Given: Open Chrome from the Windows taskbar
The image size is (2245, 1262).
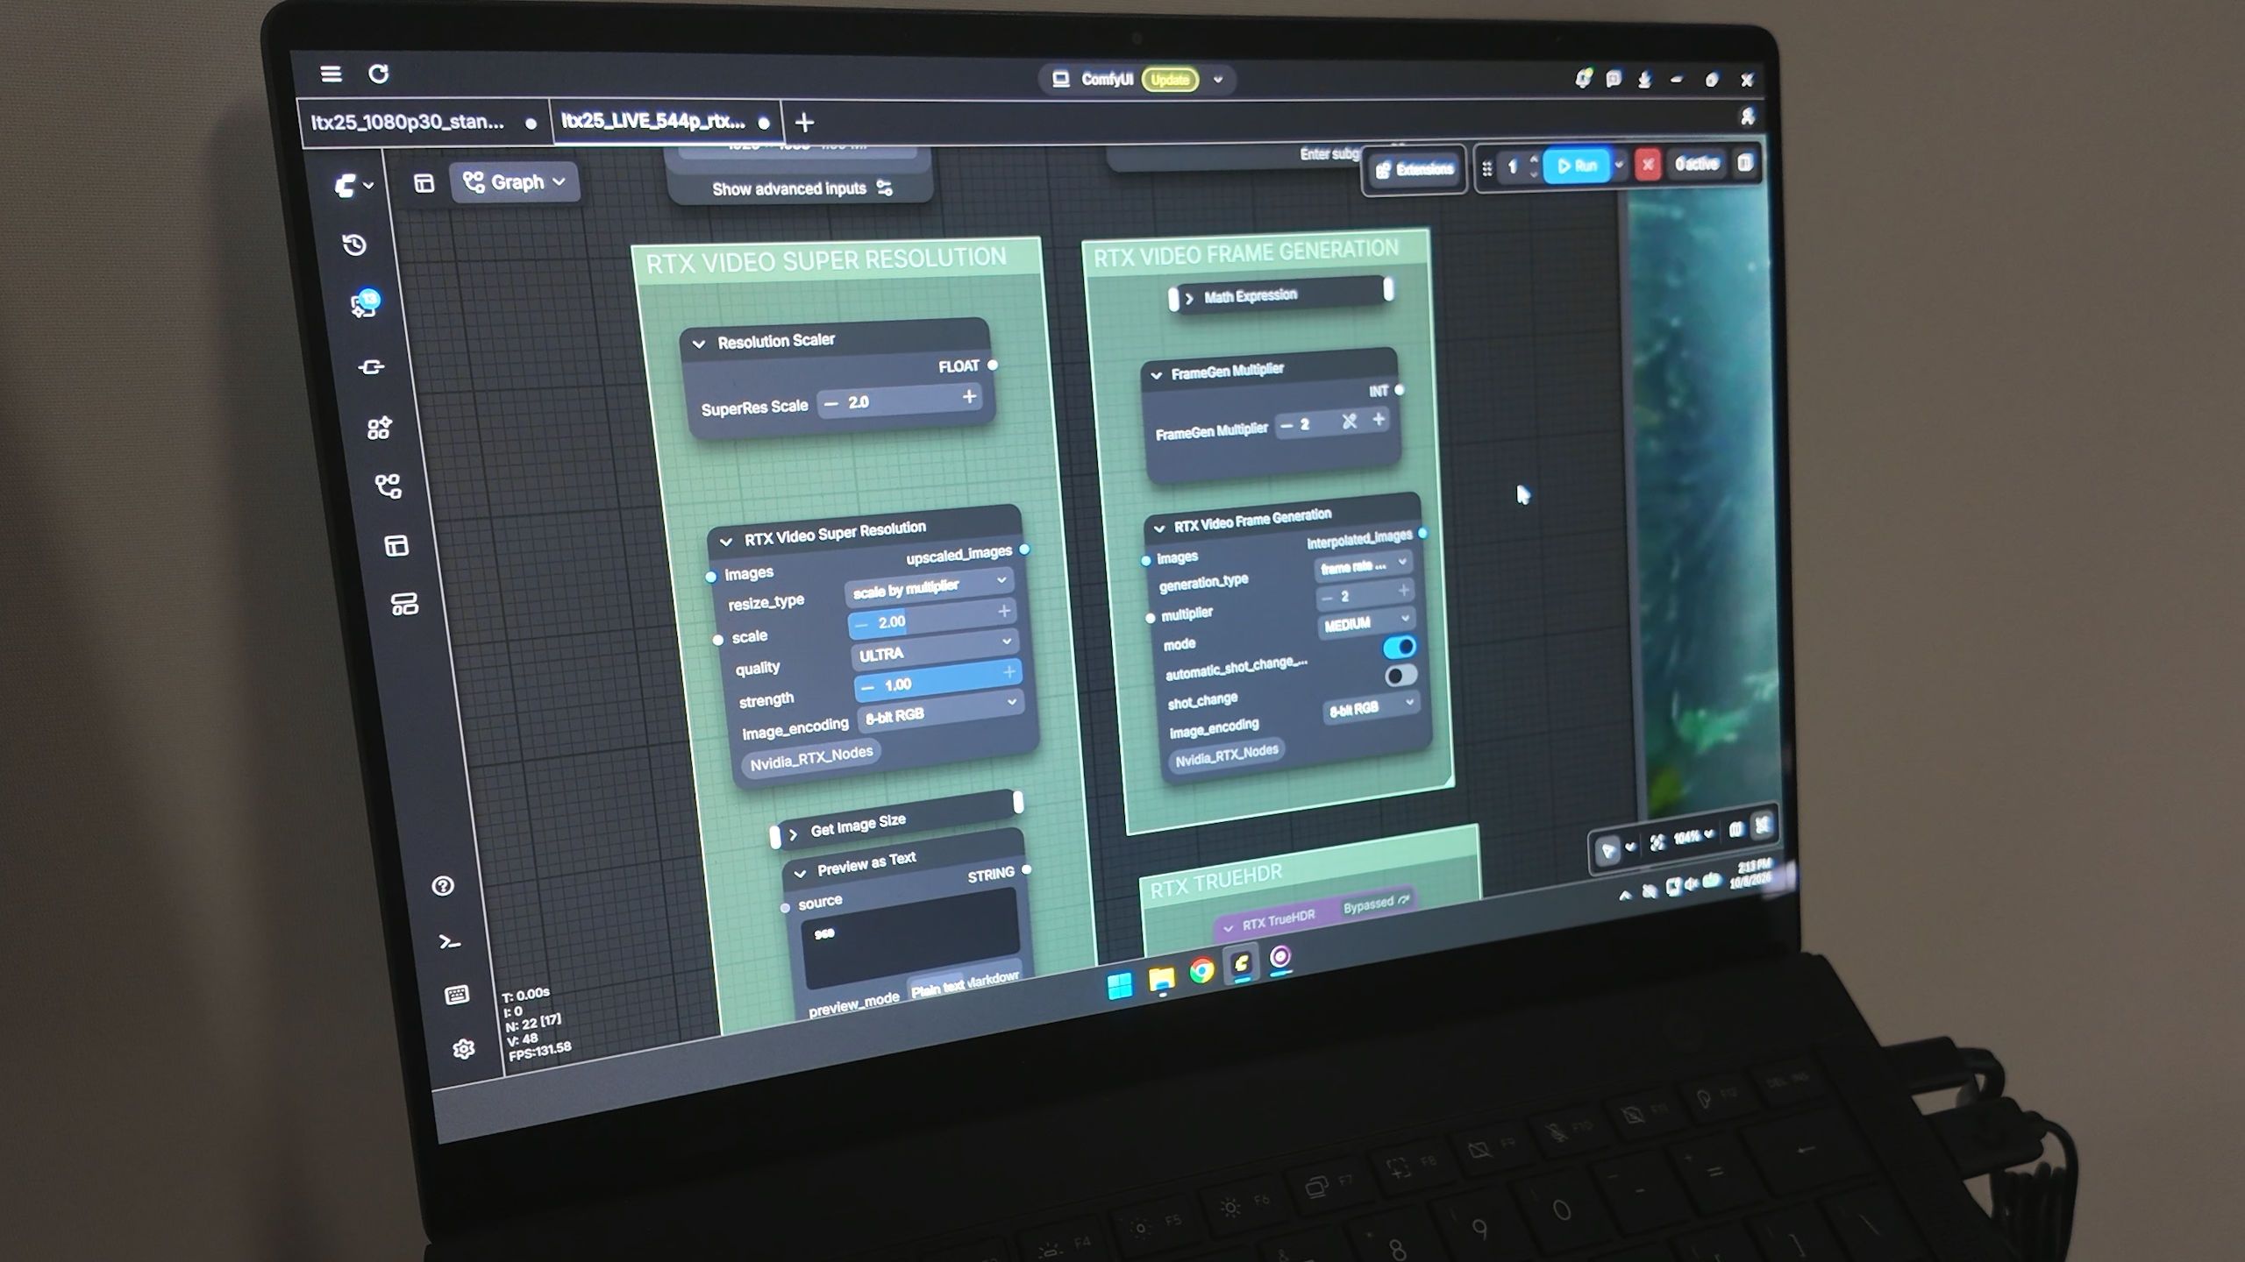Looking at the screenshot, I should (1201, 970).
